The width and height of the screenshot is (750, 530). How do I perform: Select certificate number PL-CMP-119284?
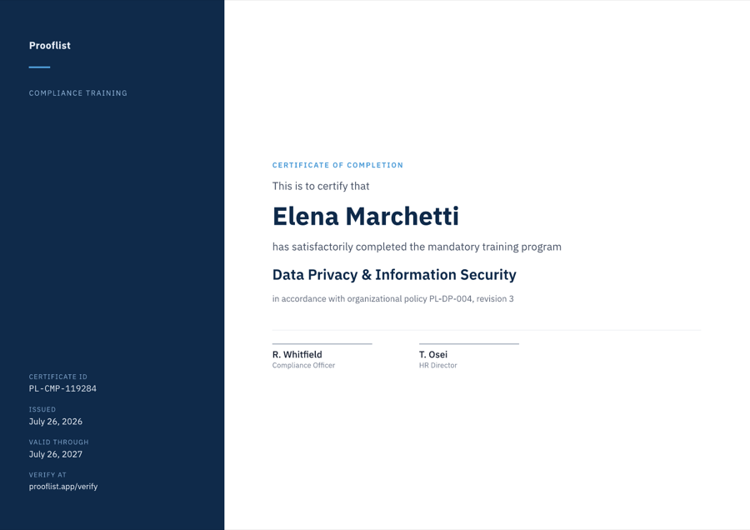click(x=62, y=388)
